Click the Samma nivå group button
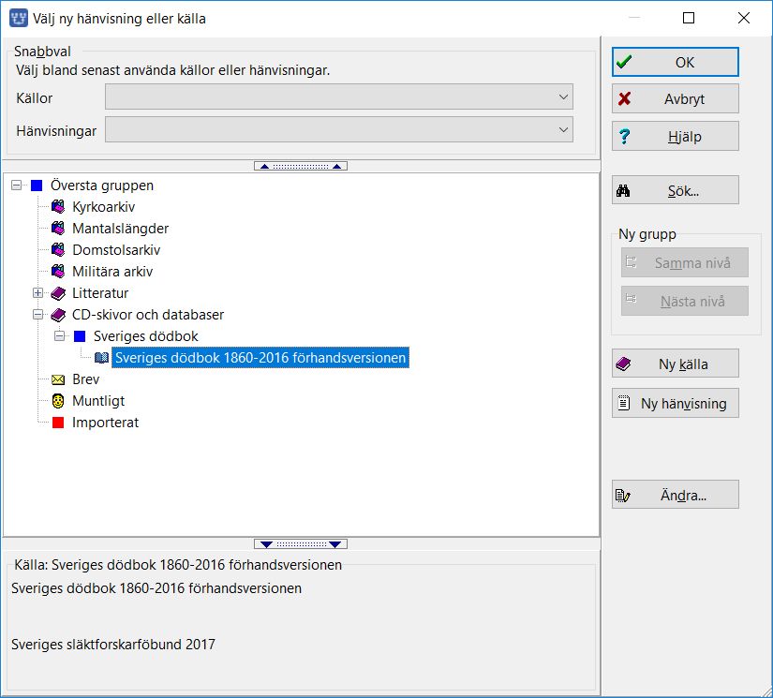 (x=685, y=262)
